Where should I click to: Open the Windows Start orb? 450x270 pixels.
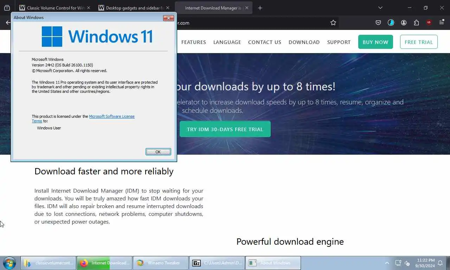click(9, 263)
